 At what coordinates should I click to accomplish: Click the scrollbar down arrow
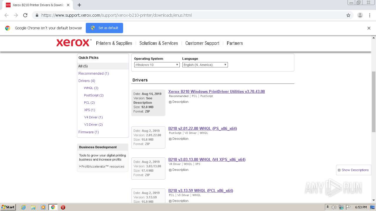coord(374,200)
